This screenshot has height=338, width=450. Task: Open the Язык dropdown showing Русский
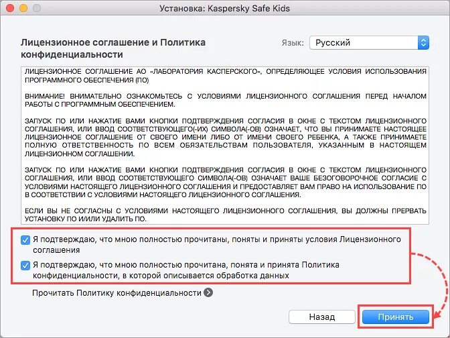369,43
